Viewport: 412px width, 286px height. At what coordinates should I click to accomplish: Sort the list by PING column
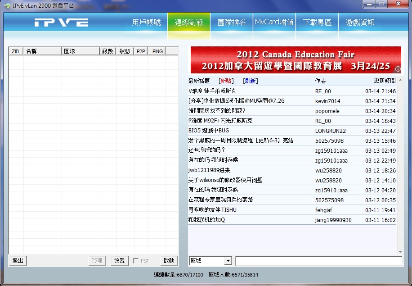point(157,51)
